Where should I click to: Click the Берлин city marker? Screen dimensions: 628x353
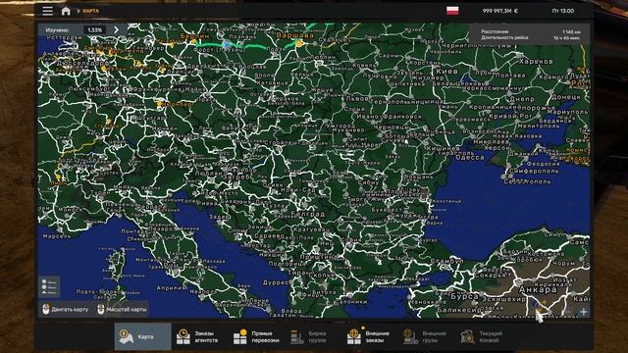click(x=194, y=41)
